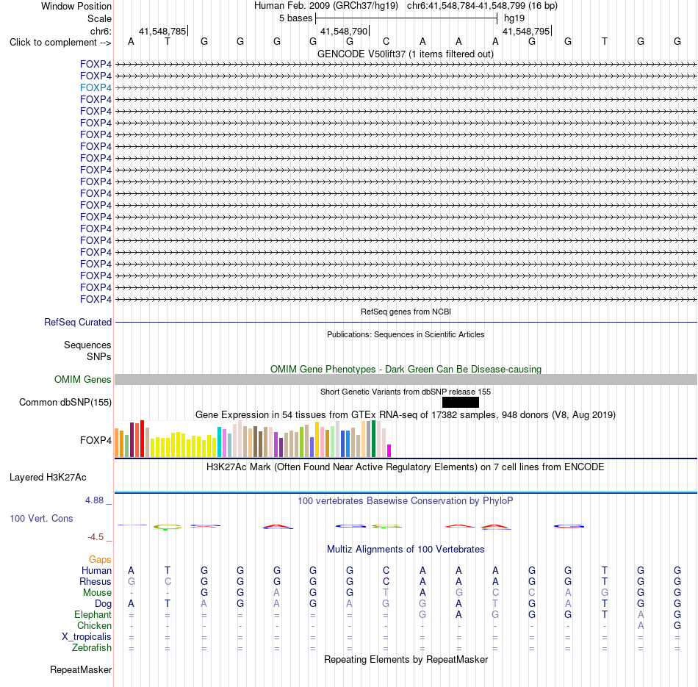
Task: Click the 'RefSeq Curated' track label
Action: [78, 322]
